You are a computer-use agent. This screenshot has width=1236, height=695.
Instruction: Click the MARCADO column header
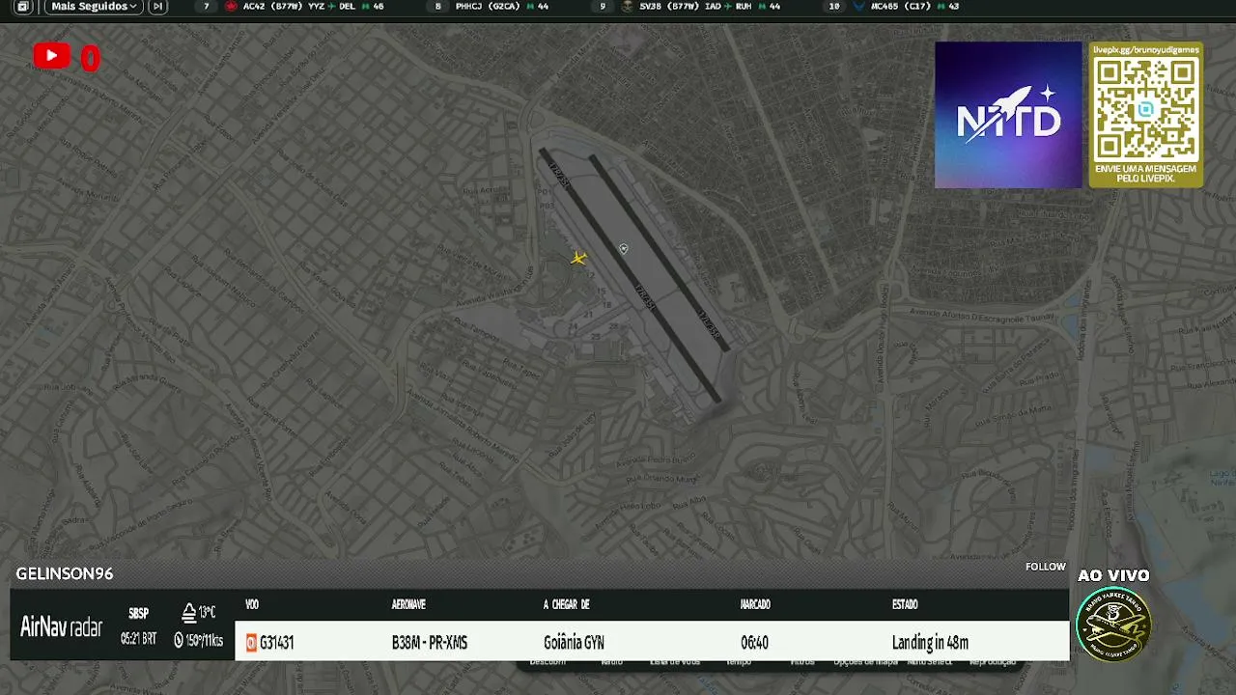(x=755, y=605)
